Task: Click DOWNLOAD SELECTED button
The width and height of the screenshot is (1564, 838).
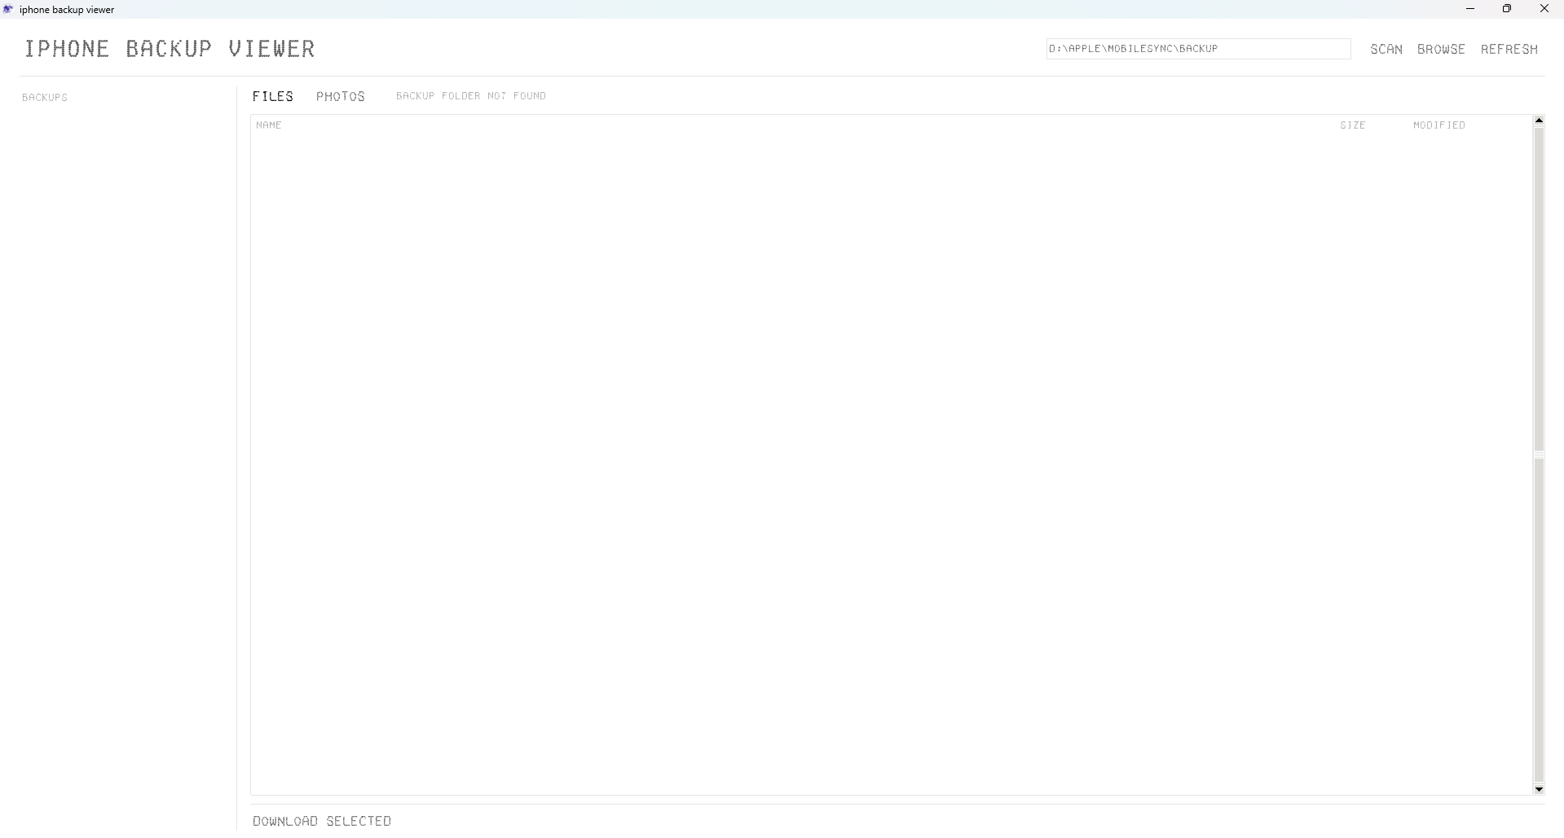Action: click(322, 821)
